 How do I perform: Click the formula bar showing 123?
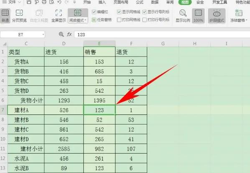point(162,35)
